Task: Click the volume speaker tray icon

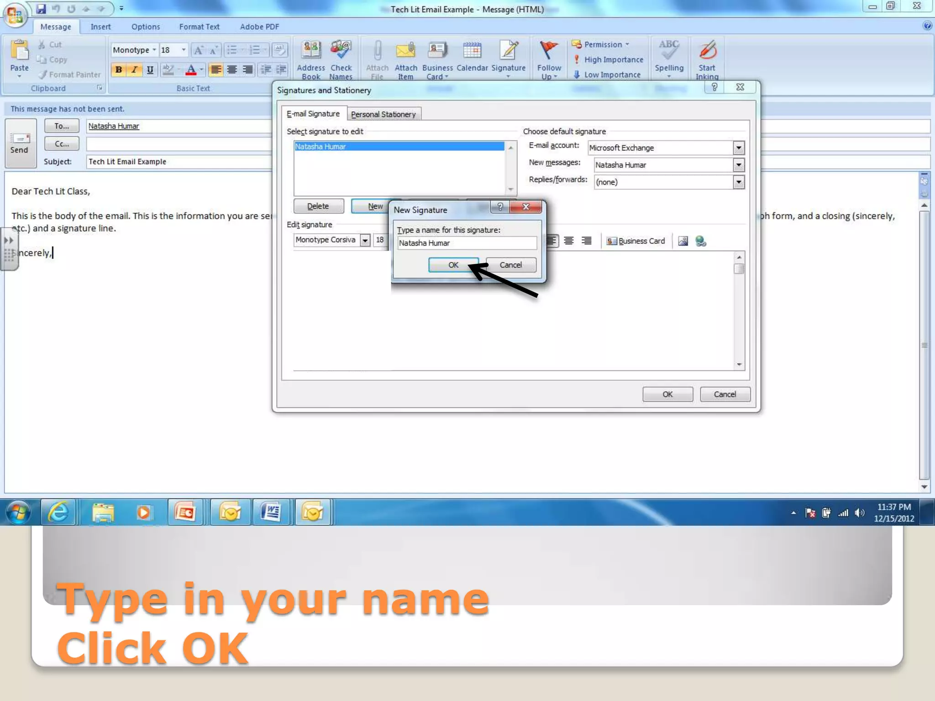Action: pyautogui.click(x=860, y=513)
